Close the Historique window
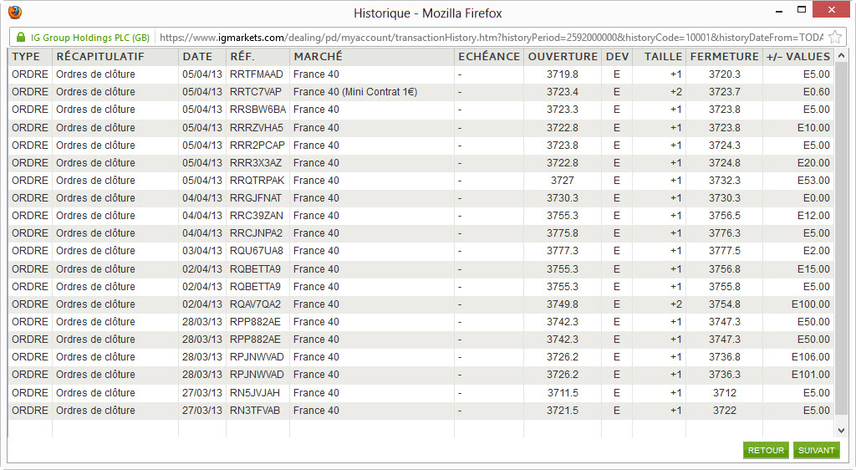The height and width of the screenshot is (470, 856). [832, 10]
